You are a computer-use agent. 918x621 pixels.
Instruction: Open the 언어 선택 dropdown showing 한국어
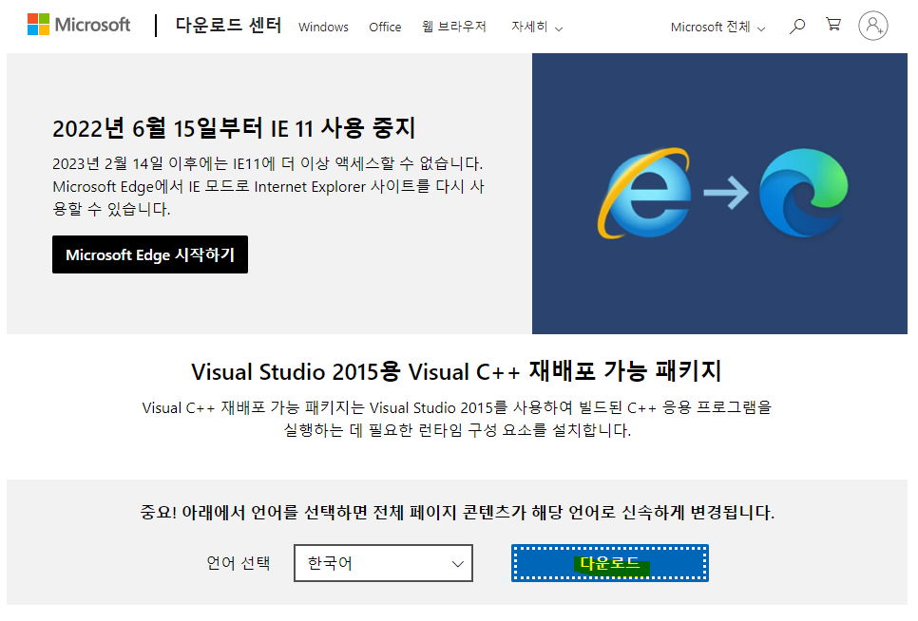(x=384, y=563)
